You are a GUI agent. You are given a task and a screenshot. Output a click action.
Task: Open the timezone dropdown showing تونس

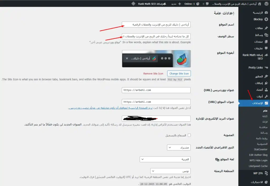click(170, 171)
